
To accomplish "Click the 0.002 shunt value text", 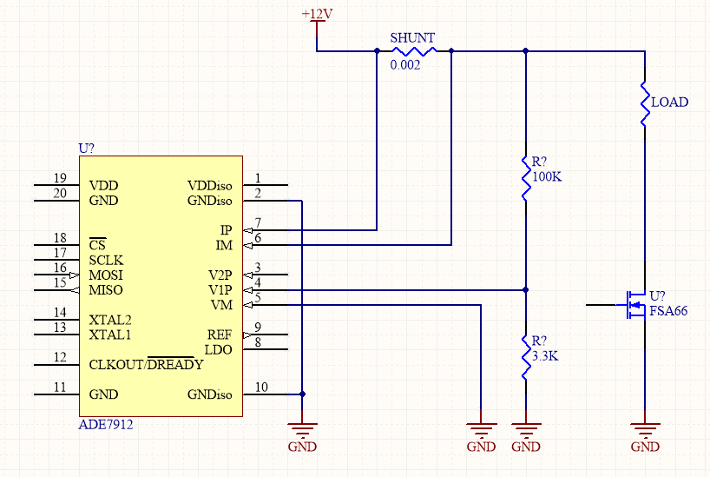I will (405, 65).
